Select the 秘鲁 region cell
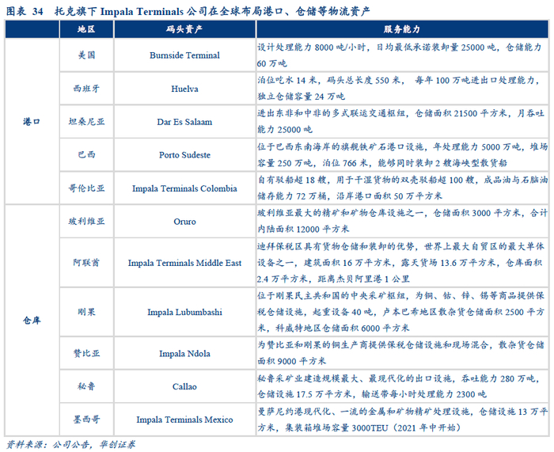Image resolution: width=554 pixels, height=452 pixels. [86, 386]
